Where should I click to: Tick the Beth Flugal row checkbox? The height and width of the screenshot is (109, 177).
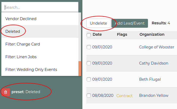click(x=89, y=79)
